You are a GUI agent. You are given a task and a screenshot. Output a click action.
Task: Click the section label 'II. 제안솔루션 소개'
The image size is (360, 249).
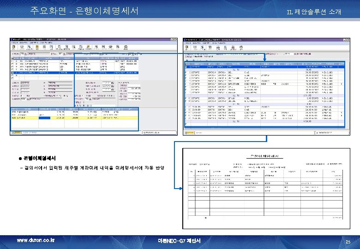(314, 12)
